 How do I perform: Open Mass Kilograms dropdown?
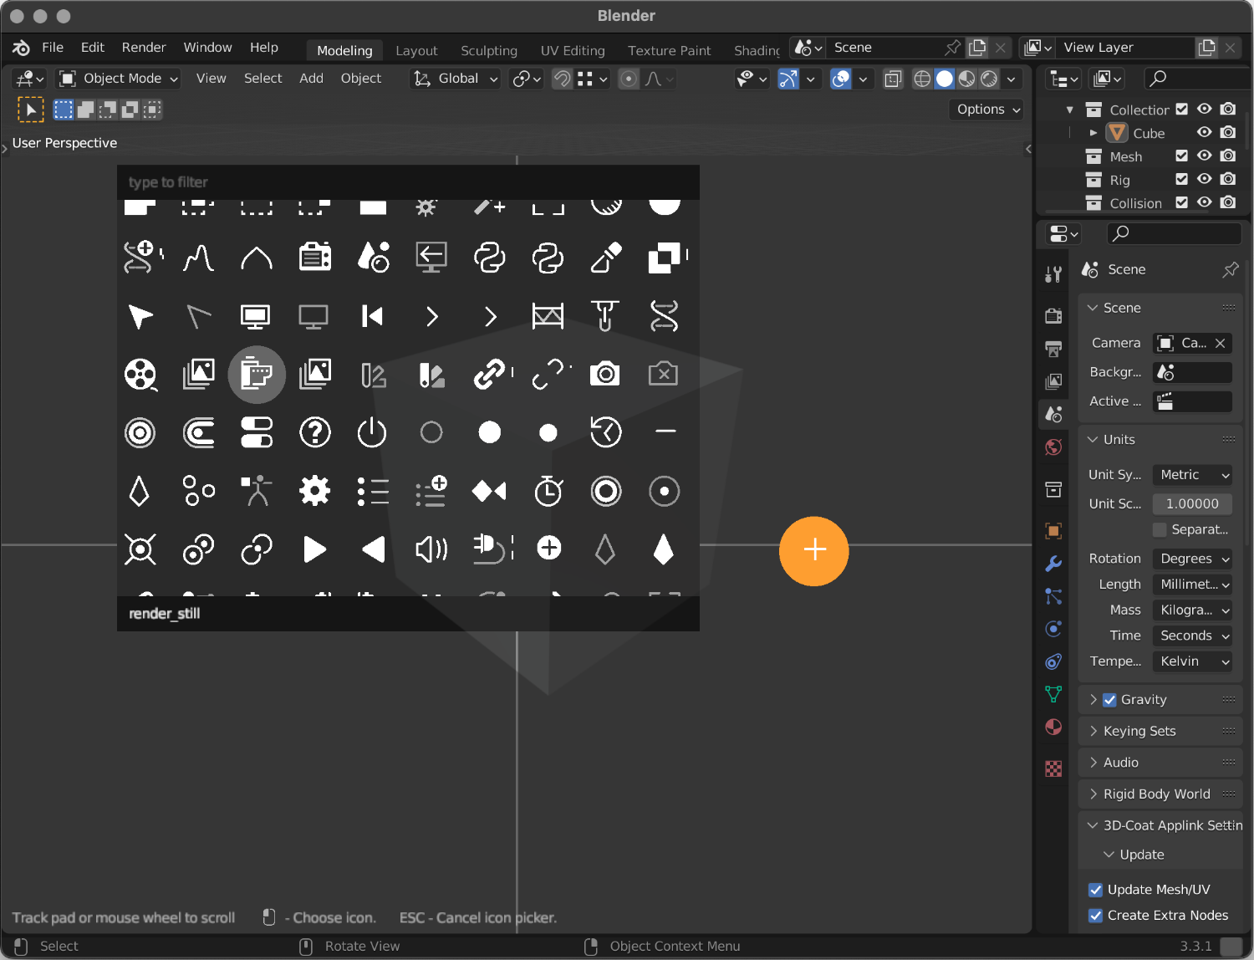point(1192,610)
